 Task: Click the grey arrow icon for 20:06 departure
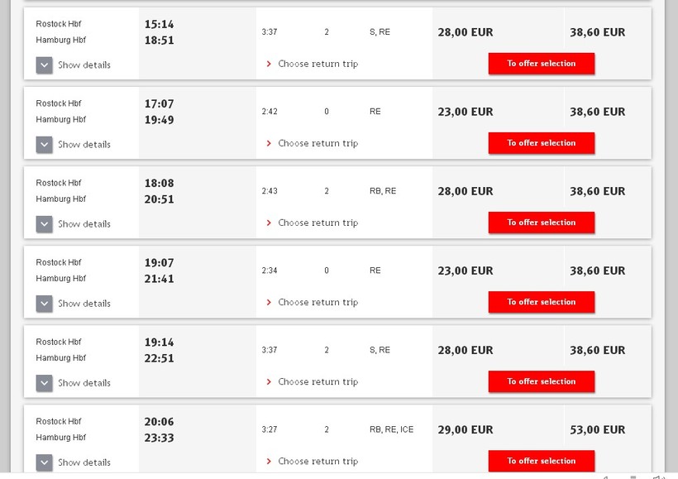coord(45,462)
